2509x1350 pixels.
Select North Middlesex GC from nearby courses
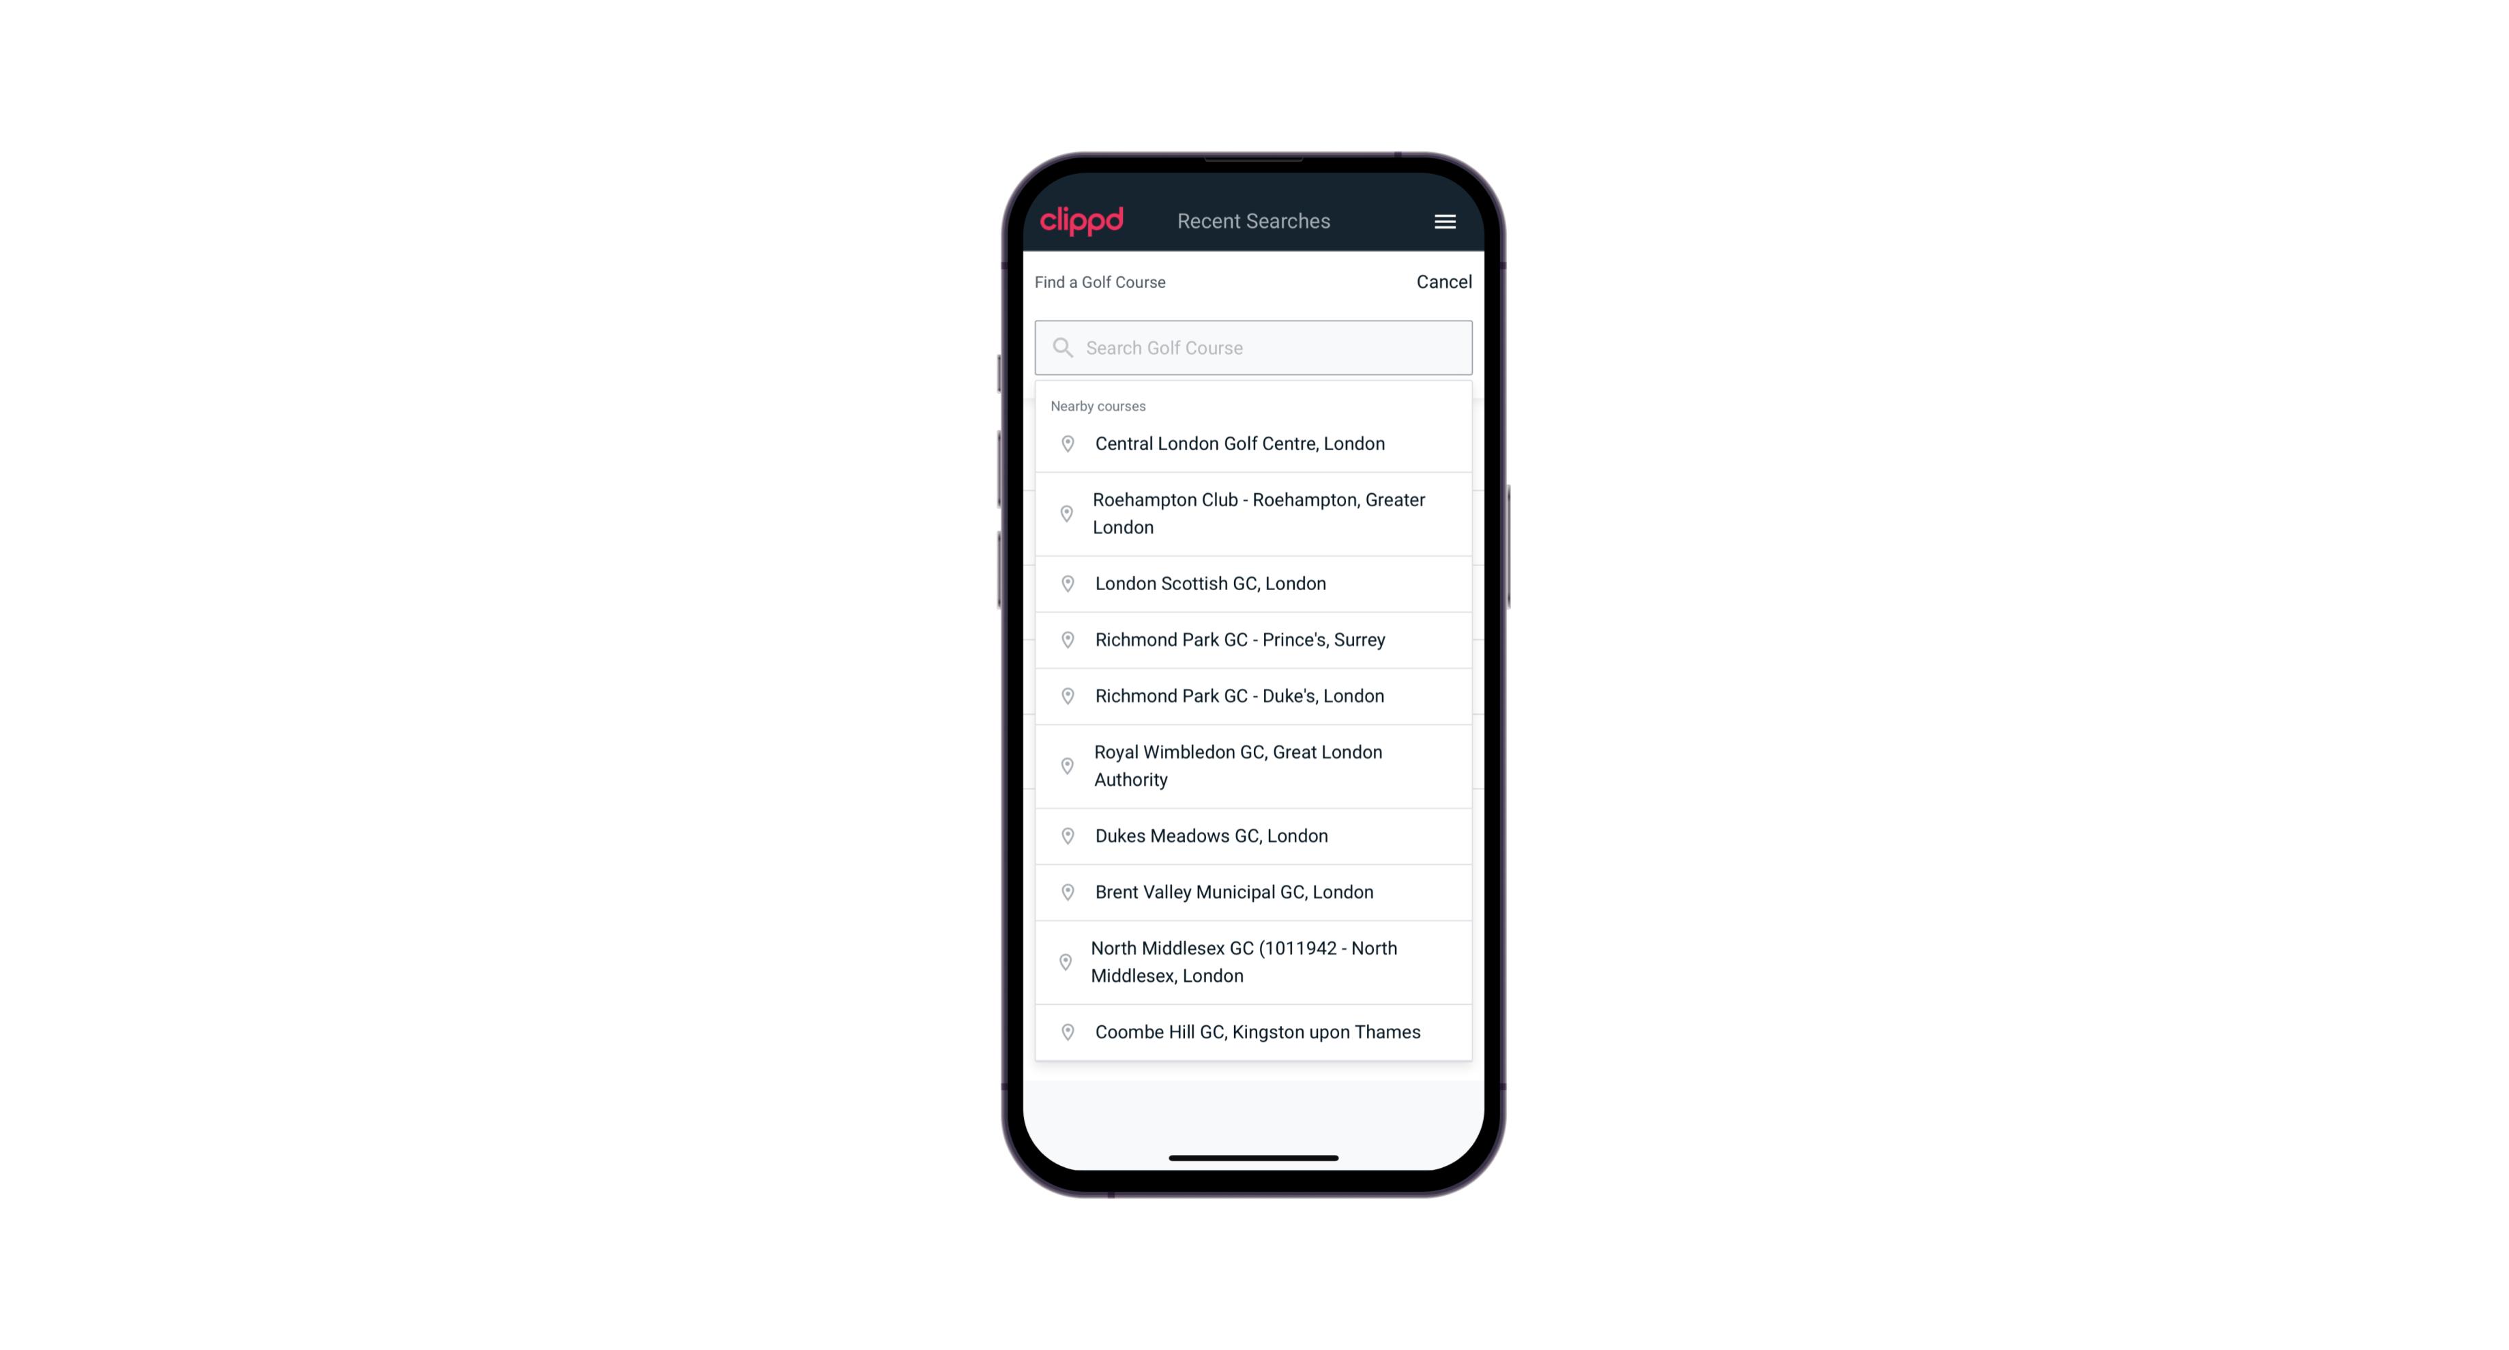[1254, 961]
